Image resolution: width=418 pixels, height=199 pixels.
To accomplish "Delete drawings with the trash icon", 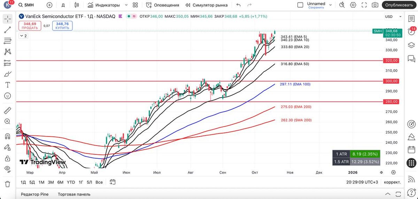I will click(x=8, y=184).
